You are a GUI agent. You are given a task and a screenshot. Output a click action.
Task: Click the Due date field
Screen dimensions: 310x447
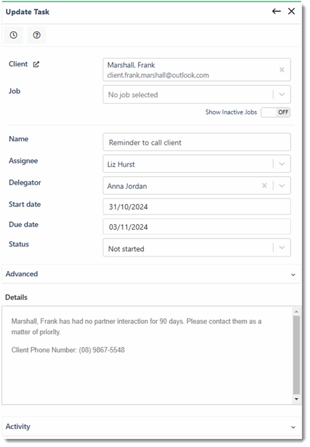click(x=197, y=226)
